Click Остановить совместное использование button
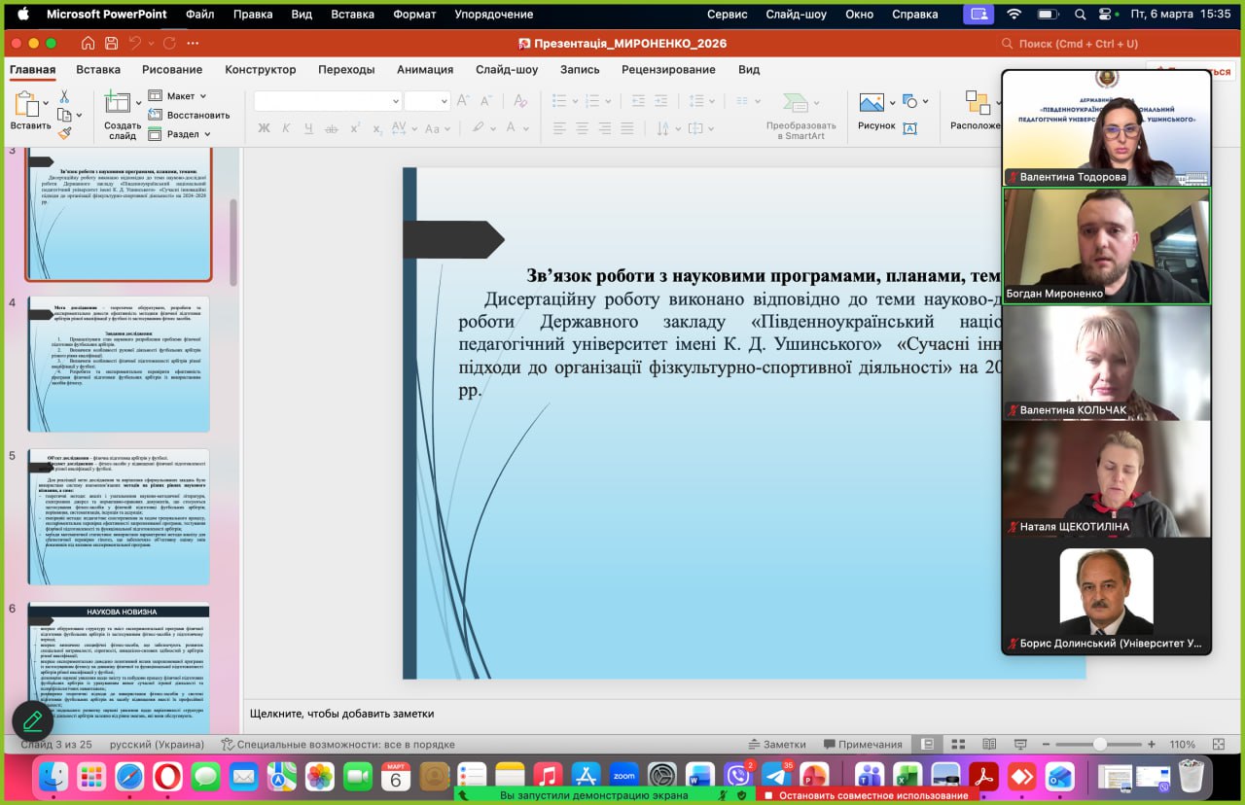 pos(866,795)
